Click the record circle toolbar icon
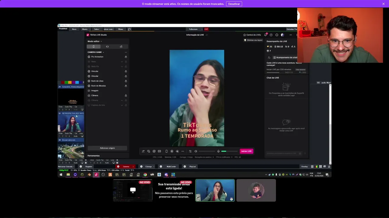The height and width of the screenshot is (218, 389). click(172, 151)
